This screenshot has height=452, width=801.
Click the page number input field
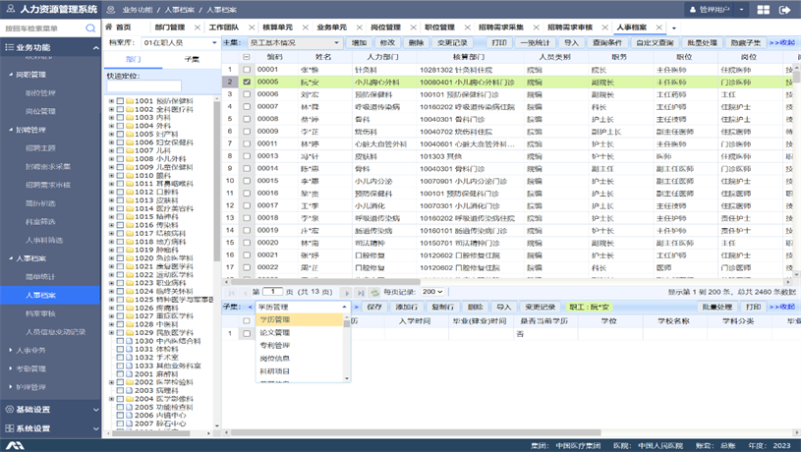(x=273, y=292)
